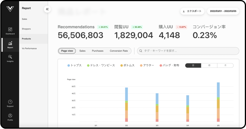Click the 3/2 stacked bar
The width and height of the screenshot is (246, 129).
tap(126, 105)
